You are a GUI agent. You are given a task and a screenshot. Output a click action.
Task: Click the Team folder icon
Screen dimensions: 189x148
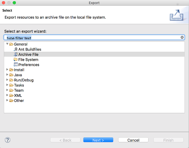point(11,90)
